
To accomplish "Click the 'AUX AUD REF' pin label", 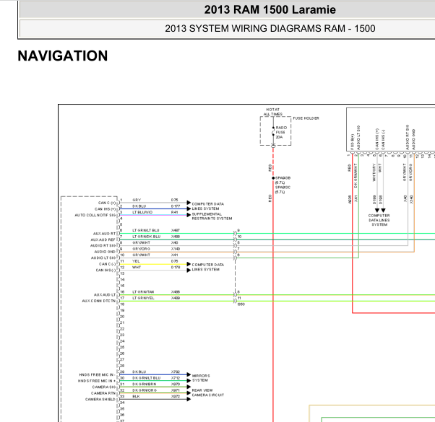I will click(103, 239).
